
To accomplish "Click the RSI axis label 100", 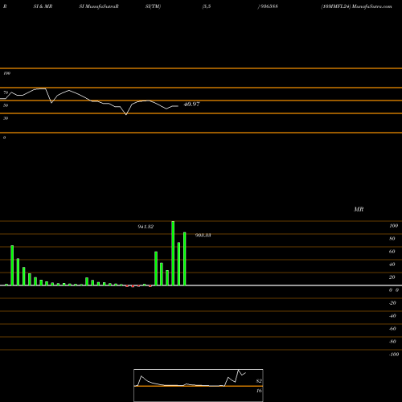I will 6,73.
